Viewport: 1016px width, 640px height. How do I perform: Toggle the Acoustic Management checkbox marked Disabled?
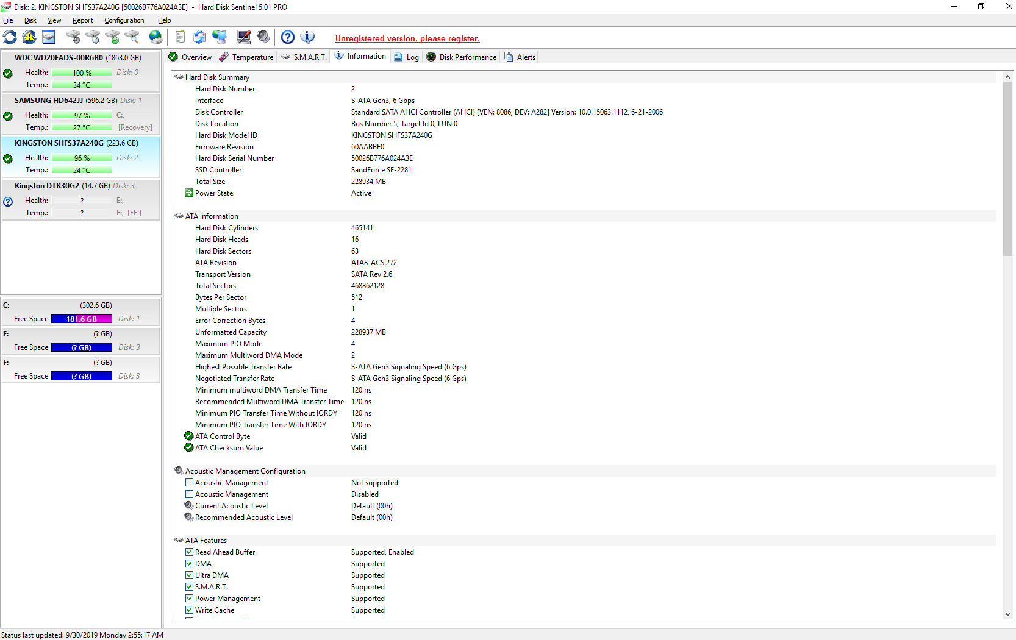click(x=189, y=494)
